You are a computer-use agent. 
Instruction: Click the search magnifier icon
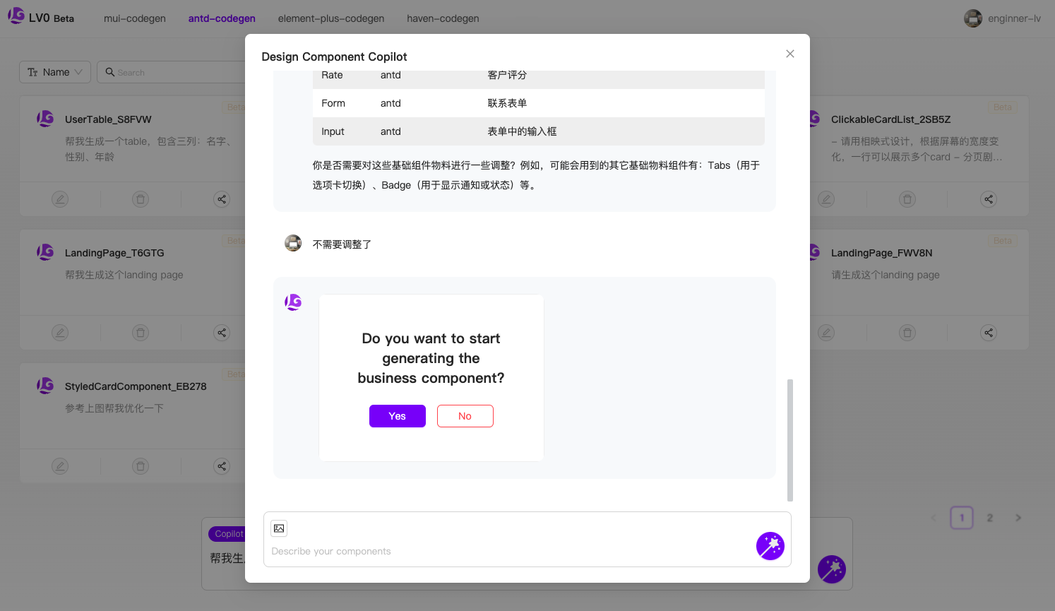point(109,71)
